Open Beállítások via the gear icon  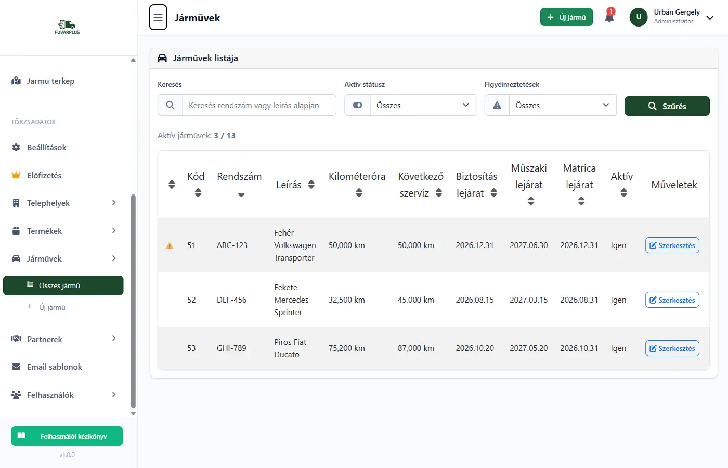[x=16, y=147]
